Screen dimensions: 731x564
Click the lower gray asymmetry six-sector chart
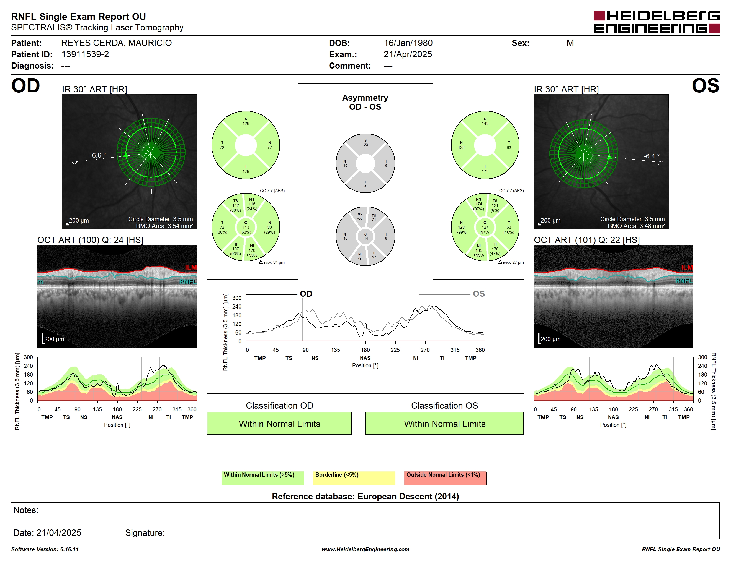click(365, 236)
